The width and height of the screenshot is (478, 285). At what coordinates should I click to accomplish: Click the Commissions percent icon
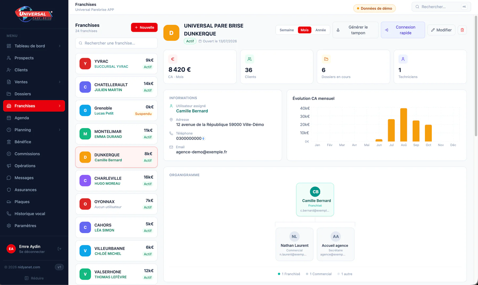click(x=9, y=154)
